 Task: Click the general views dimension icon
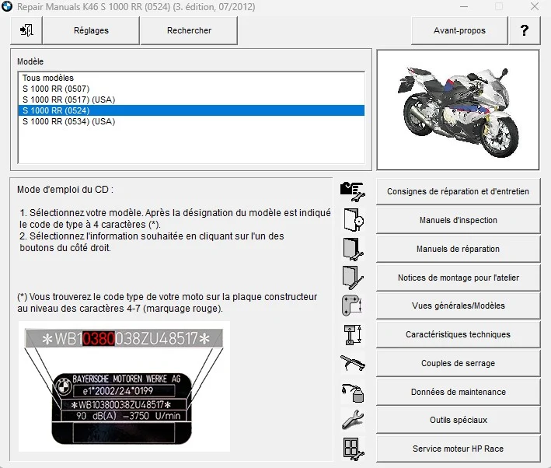tap(352, 306)
